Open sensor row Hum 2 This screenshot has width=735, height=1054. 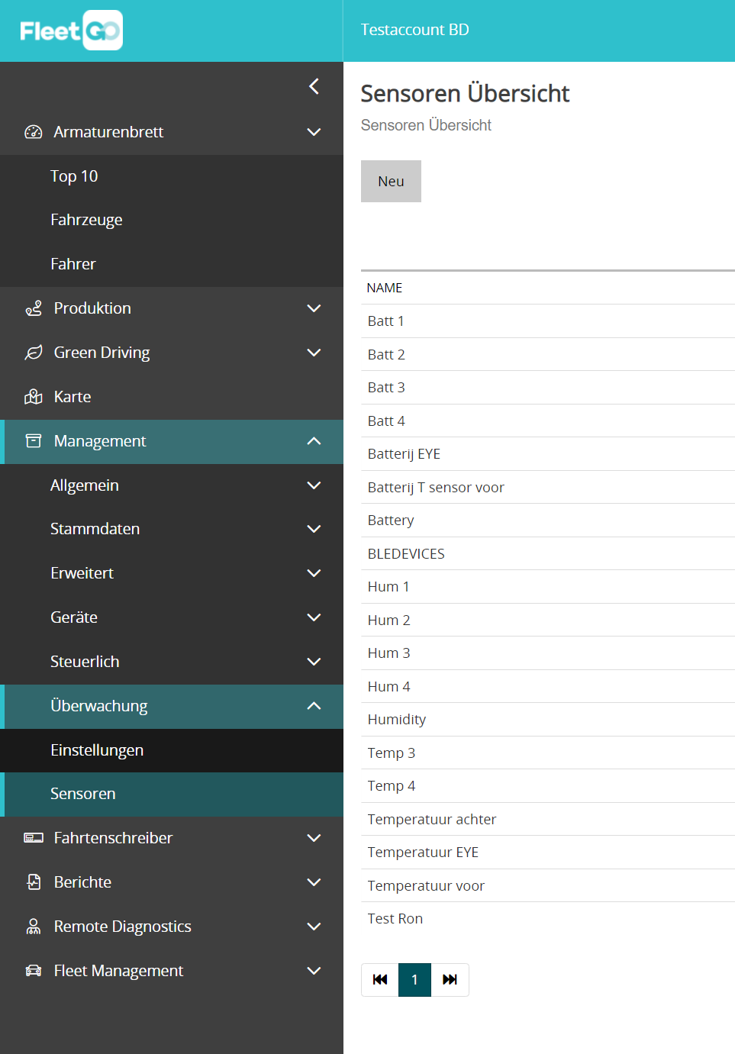point(548,620)
